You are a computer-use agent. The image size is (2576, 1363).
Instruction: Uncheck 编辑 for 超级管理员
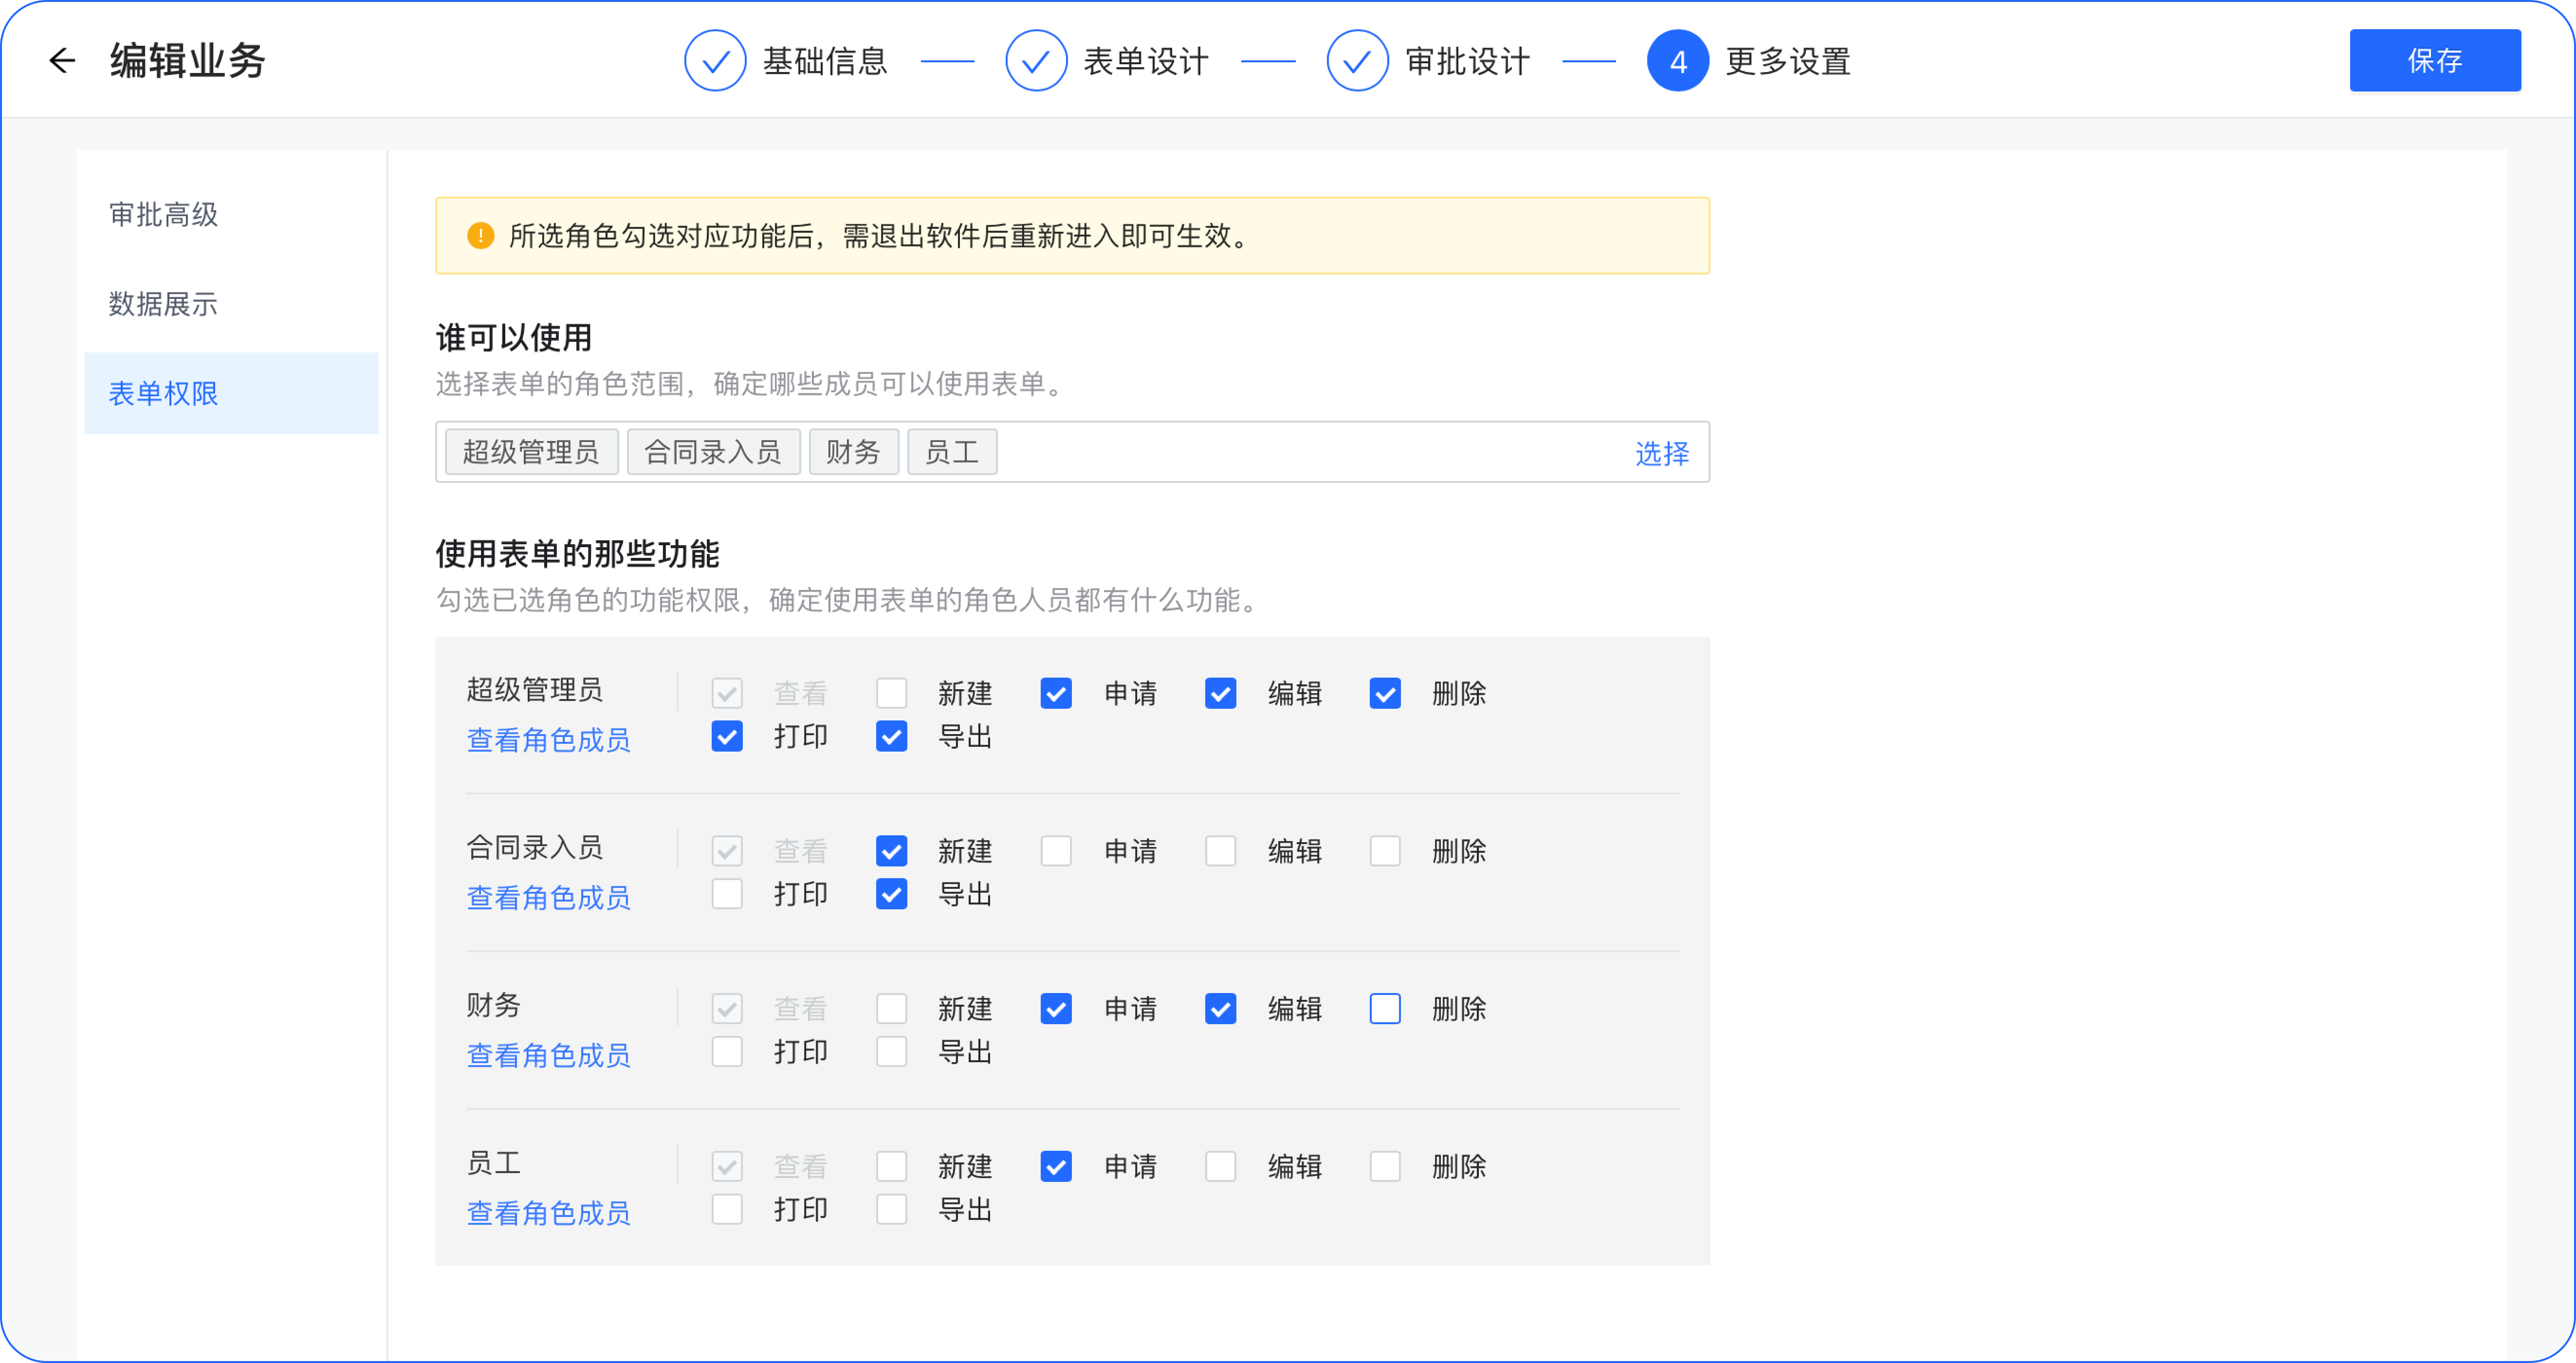(x=1221, y=693)
